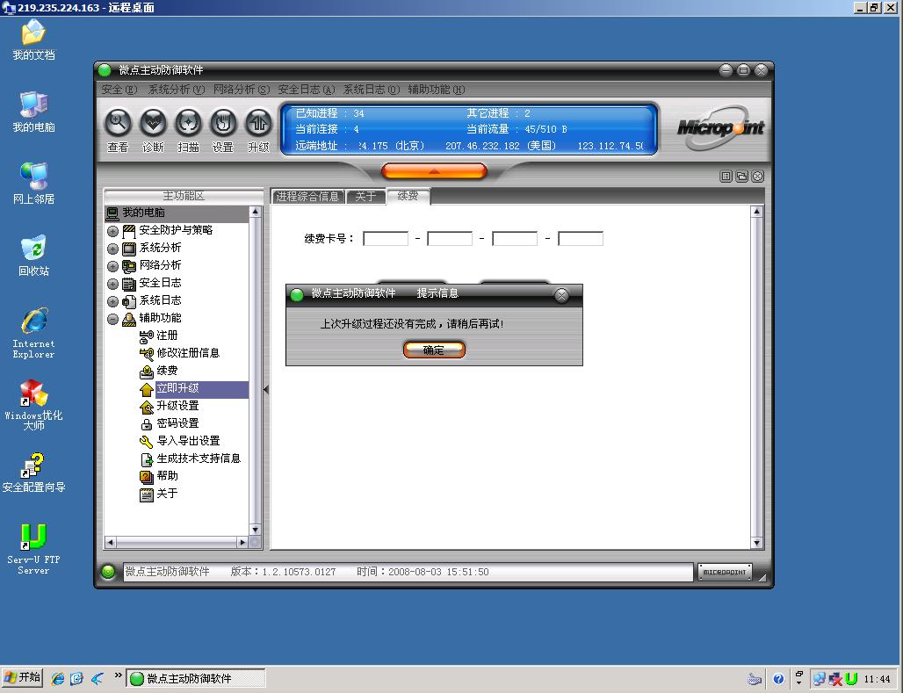This screenshot has width=903, height=693.
Task: Open the 设置 settings toolbar icon
Action: coord(223,123)
